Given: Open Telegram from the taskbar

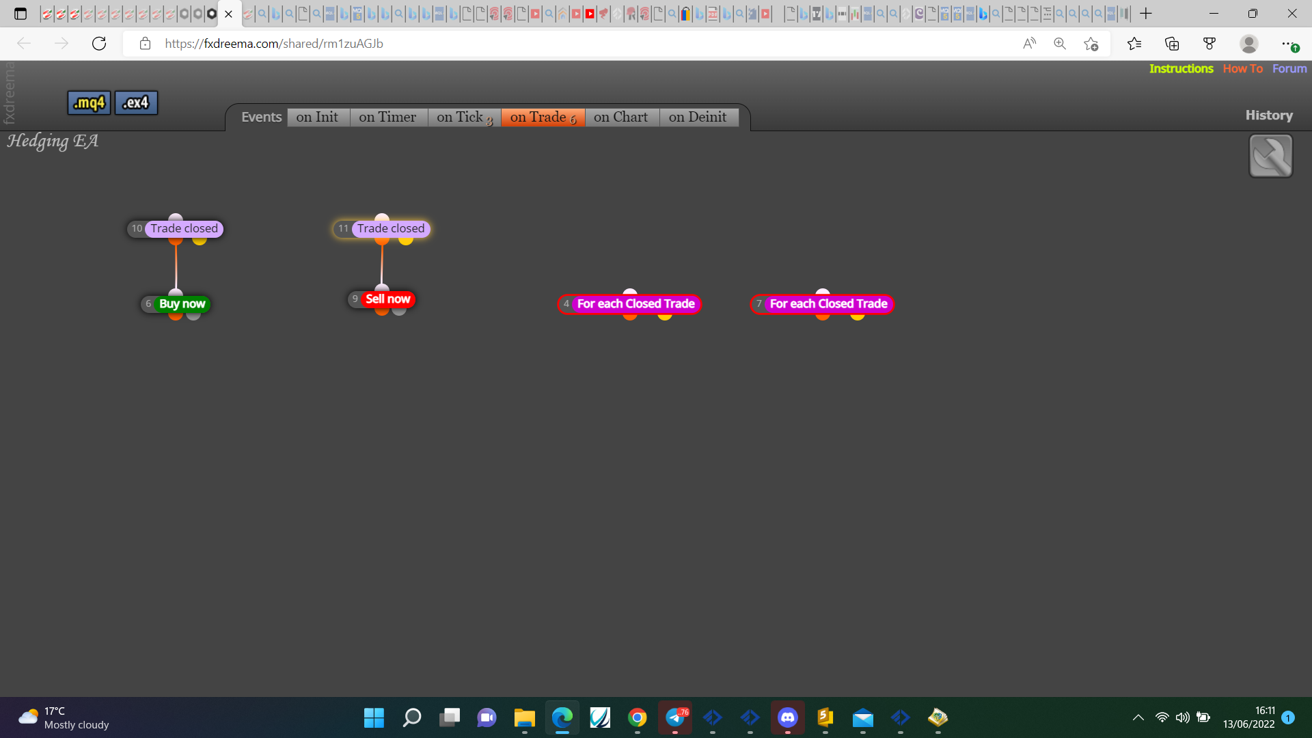Looking at the screenshot, I should [x=675, y=717].
